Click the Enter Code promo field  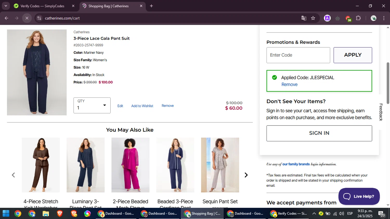pyautogui.click(x=298, y=55)
